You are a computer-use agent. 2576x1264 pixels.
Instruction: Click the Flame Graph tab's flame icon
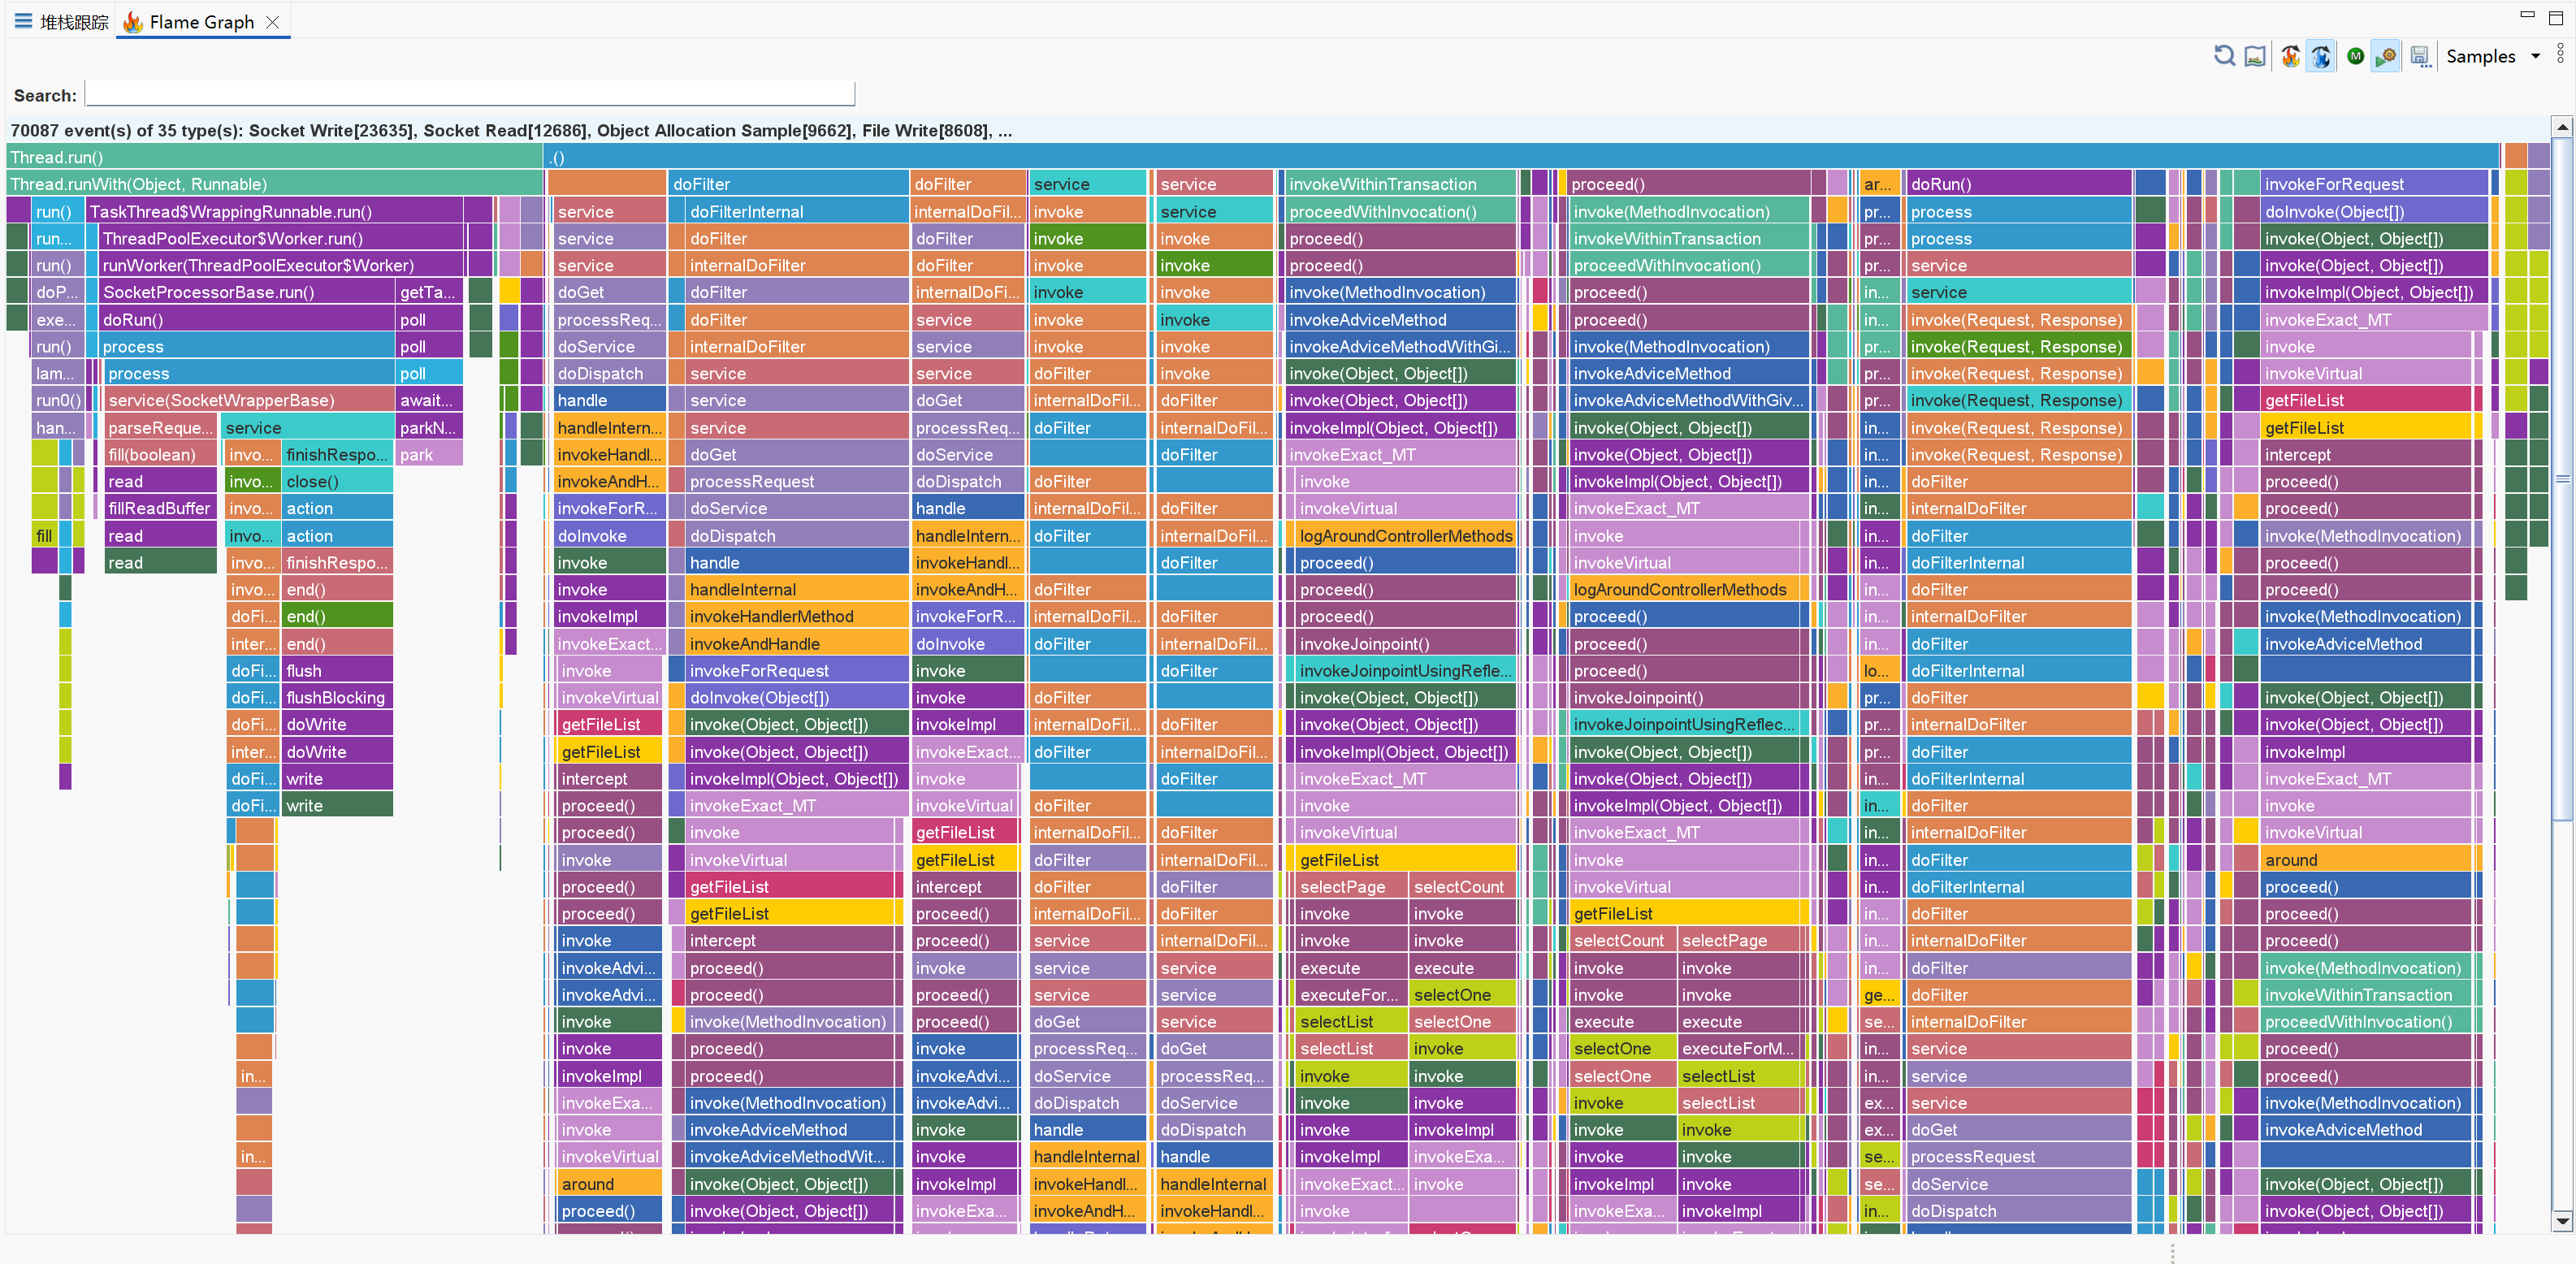coord(133,22)
